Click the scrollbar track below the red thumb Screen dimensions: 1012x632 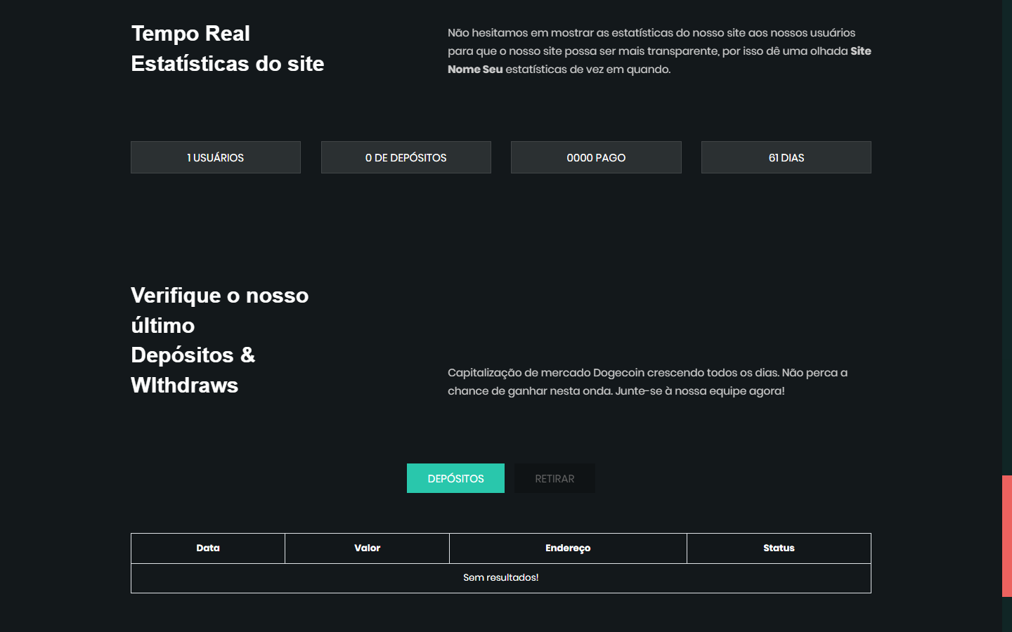point(1006,614)
